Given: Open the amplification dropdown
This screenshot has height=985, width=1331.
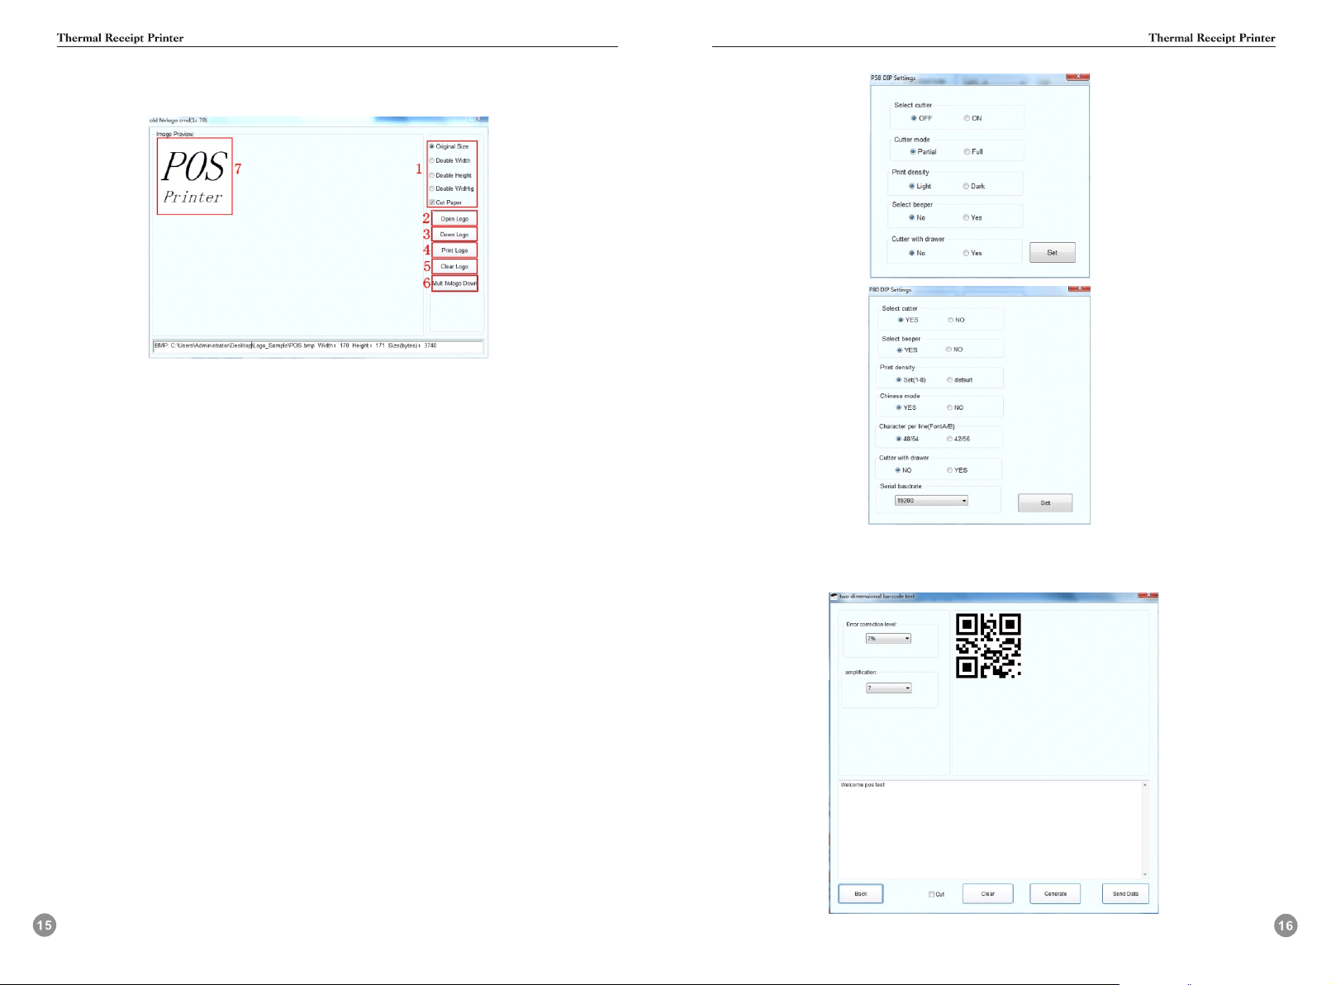Looking at the screenshot, I should 888,688.
